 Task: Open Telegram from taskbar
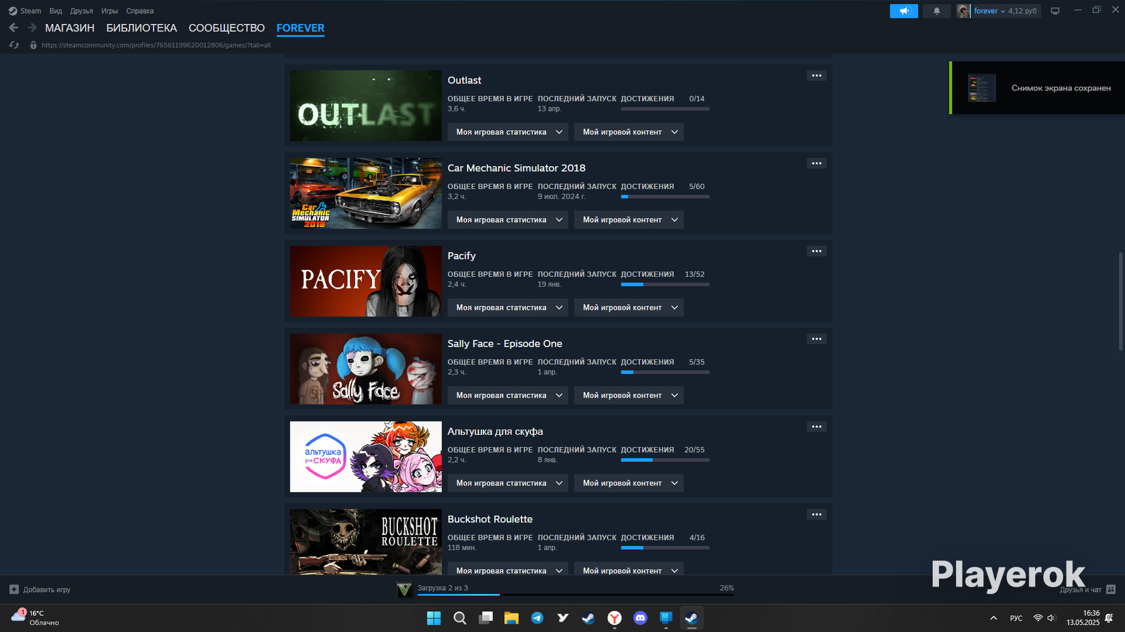(x=537, y=618)
